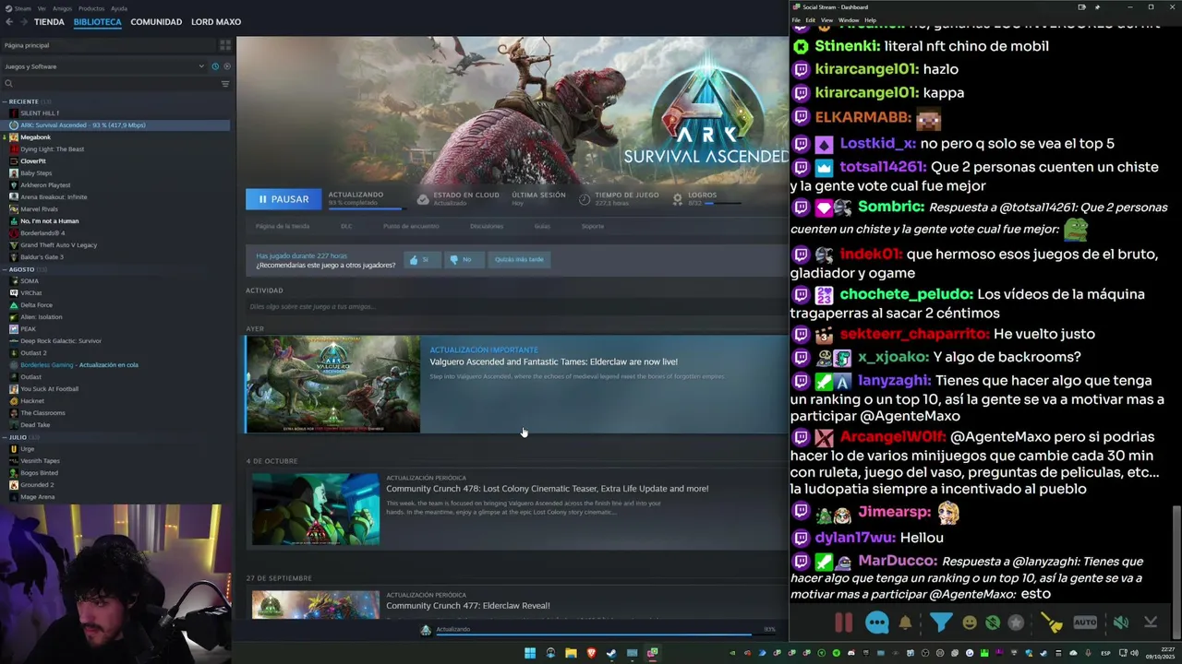
Task: Collapse the JULIO category
Action: coord(18,437)
